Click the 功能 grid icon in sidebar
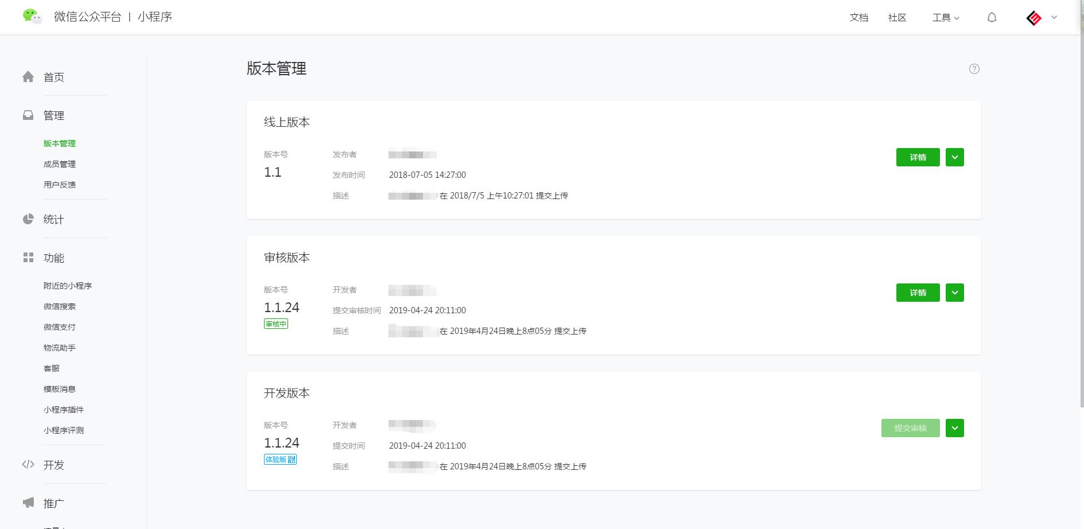Viewport: 1084px width, 529px height. (x=28, y=258)
